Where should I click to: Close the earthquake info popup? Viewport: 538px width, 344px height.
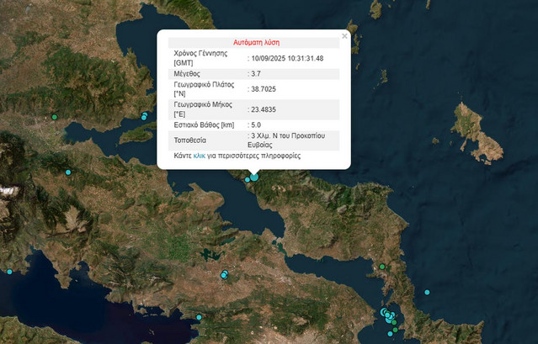click(344, 36)
